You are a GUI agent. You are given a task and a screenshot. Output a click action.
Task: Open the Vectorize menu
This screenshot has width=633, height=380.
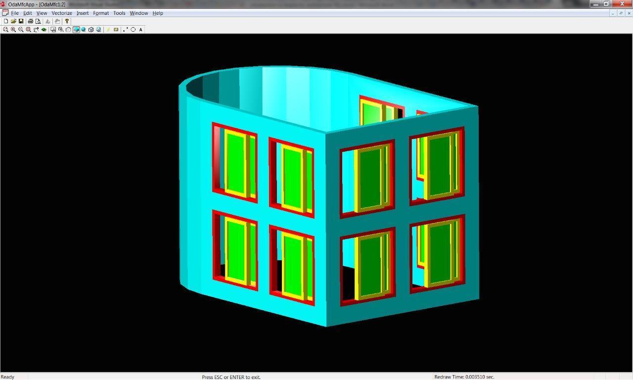tap(61, 13)
